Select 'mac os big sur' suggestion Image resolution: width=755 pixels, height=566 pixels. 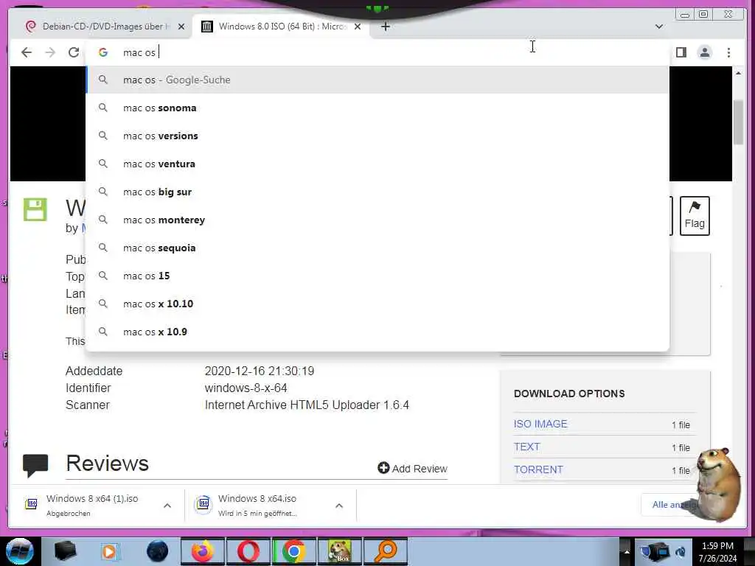pyautogui.click(x=377, y=192)
